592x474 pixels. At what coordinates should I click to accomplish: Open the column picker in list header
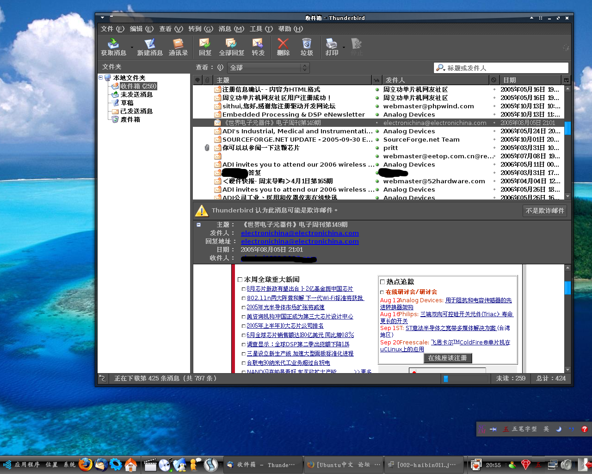point(566,80)
